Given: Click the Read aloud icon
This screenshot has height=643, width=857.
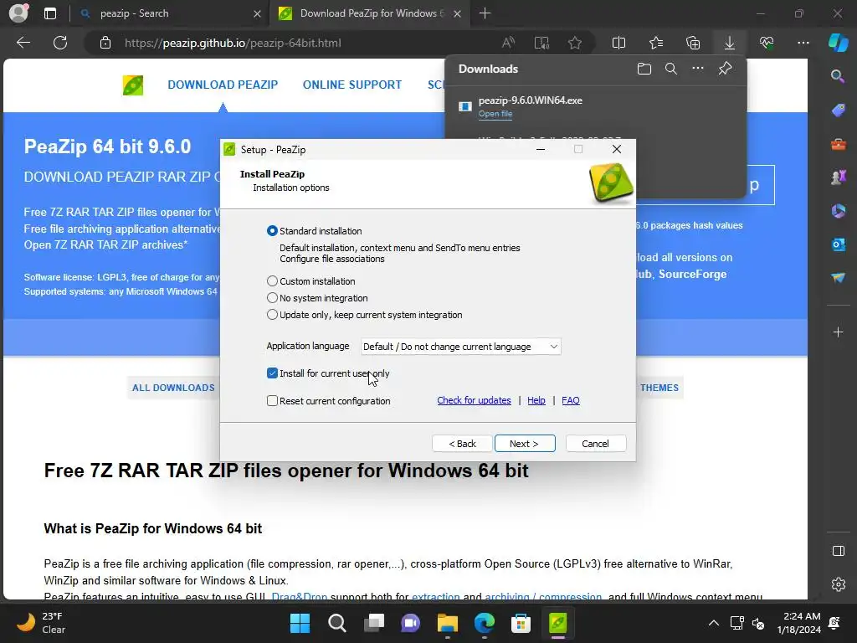Looking at the screenshot, I should tap(508, 43).
